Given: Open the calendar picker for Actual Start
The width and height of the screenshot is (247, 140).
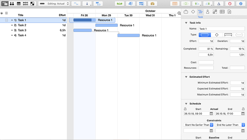Looking at the screenshot, I should [211, 114].
